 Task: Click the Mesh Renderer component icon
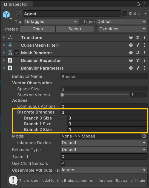[10, 53]
